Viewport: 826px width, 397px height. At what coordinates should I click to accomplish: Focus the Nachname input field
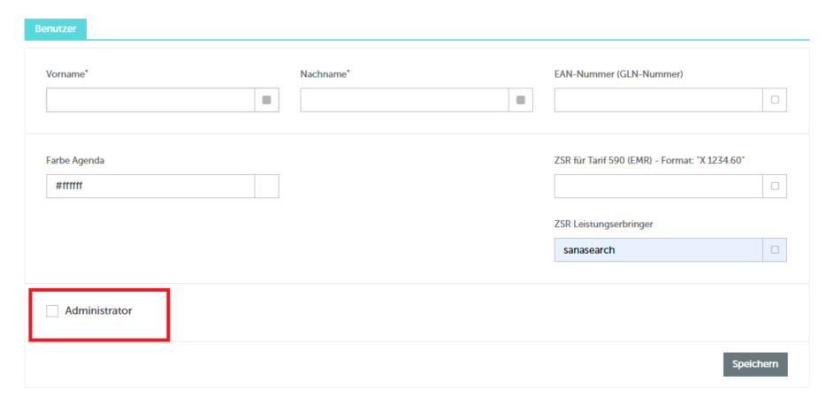[x=404, y=100]
